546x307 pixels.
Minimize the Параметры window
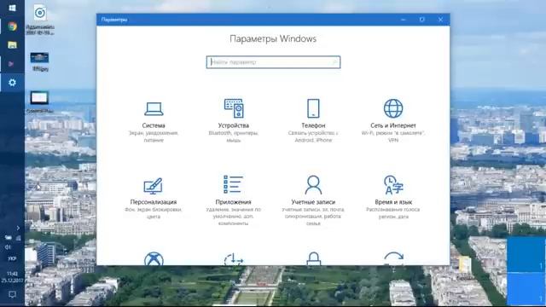(404, 20)
